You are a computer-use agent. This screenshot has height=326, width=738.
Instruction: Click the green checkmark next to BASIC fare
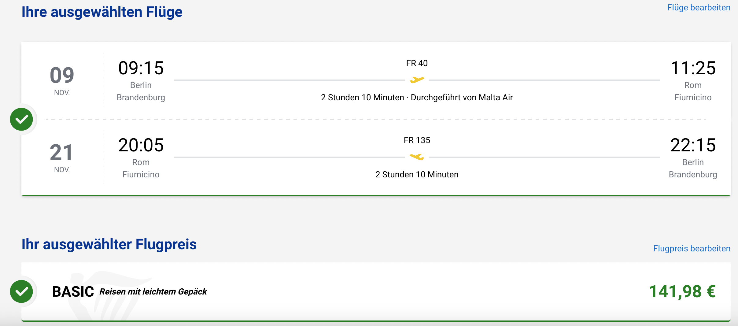coord(21,291)
